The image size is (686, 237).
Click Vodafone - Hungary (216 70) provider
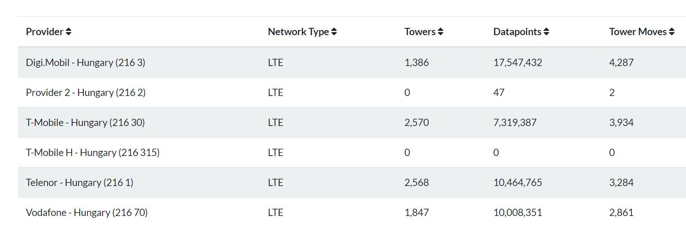(87, 213)
